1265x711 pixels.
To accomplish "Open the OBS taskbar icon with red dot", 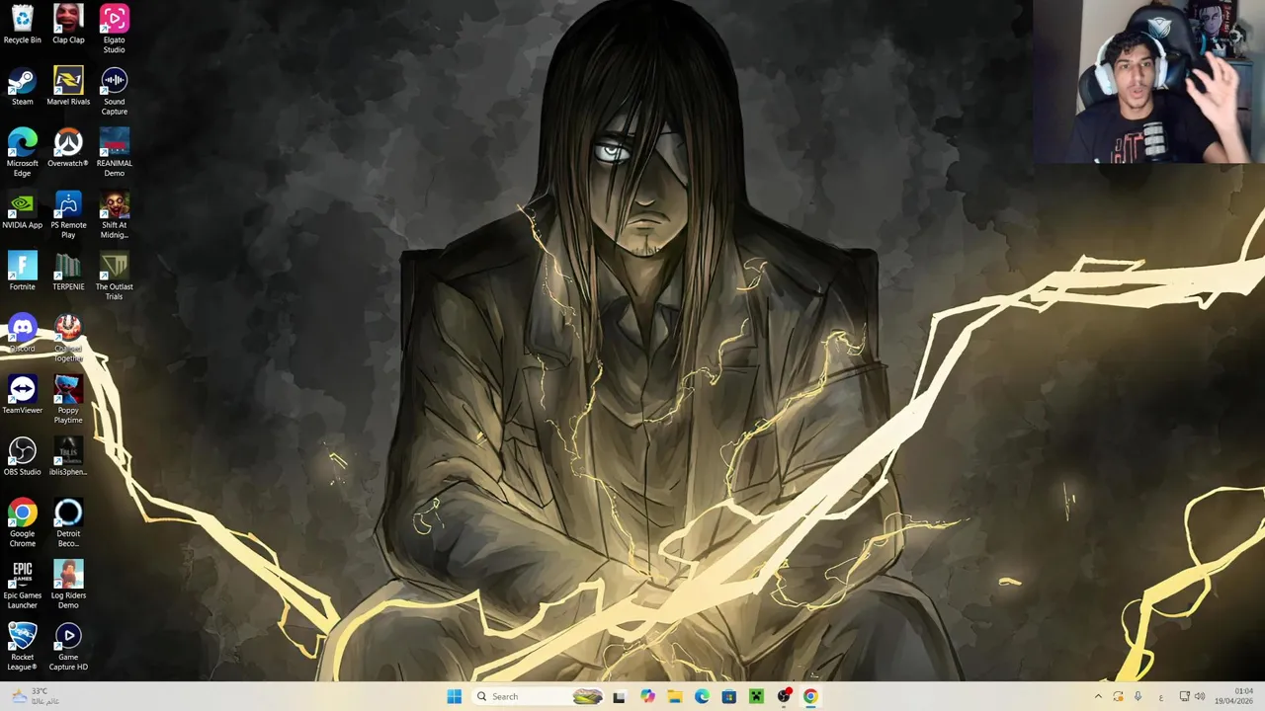I will click(x=784, y=696).
